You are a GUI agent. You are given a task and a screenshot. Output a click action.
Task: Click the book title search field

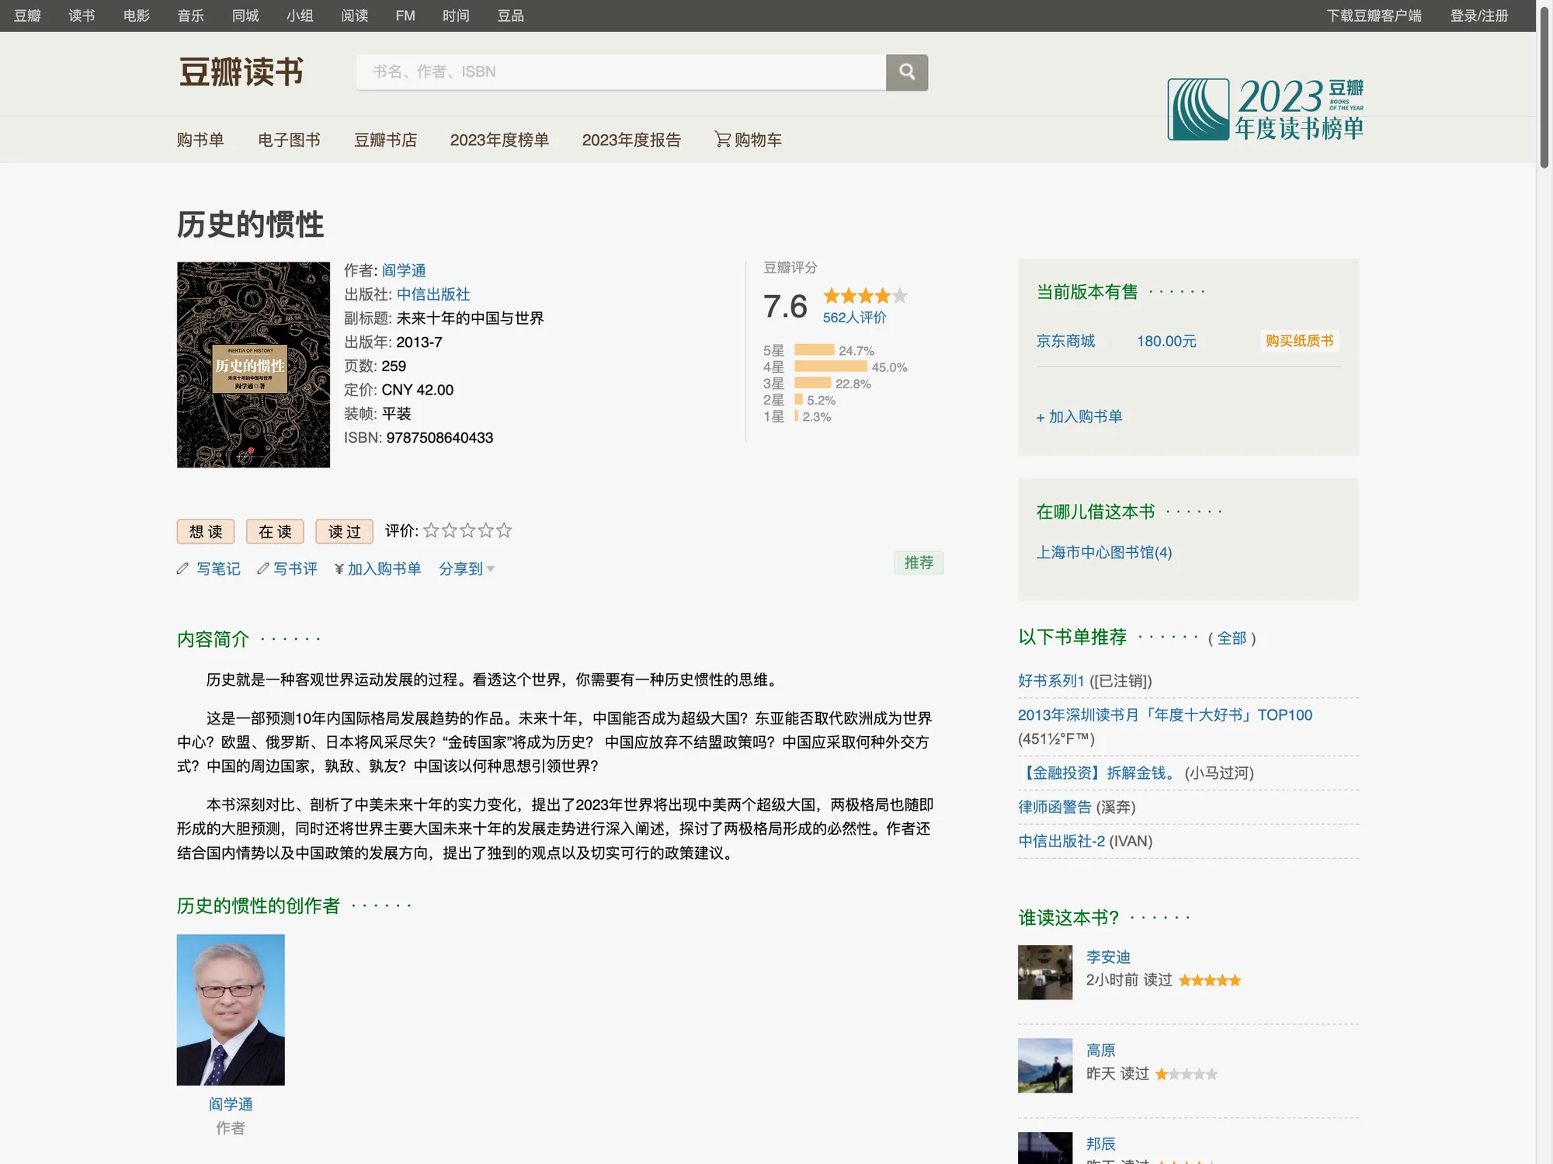(x=621, y=72)
